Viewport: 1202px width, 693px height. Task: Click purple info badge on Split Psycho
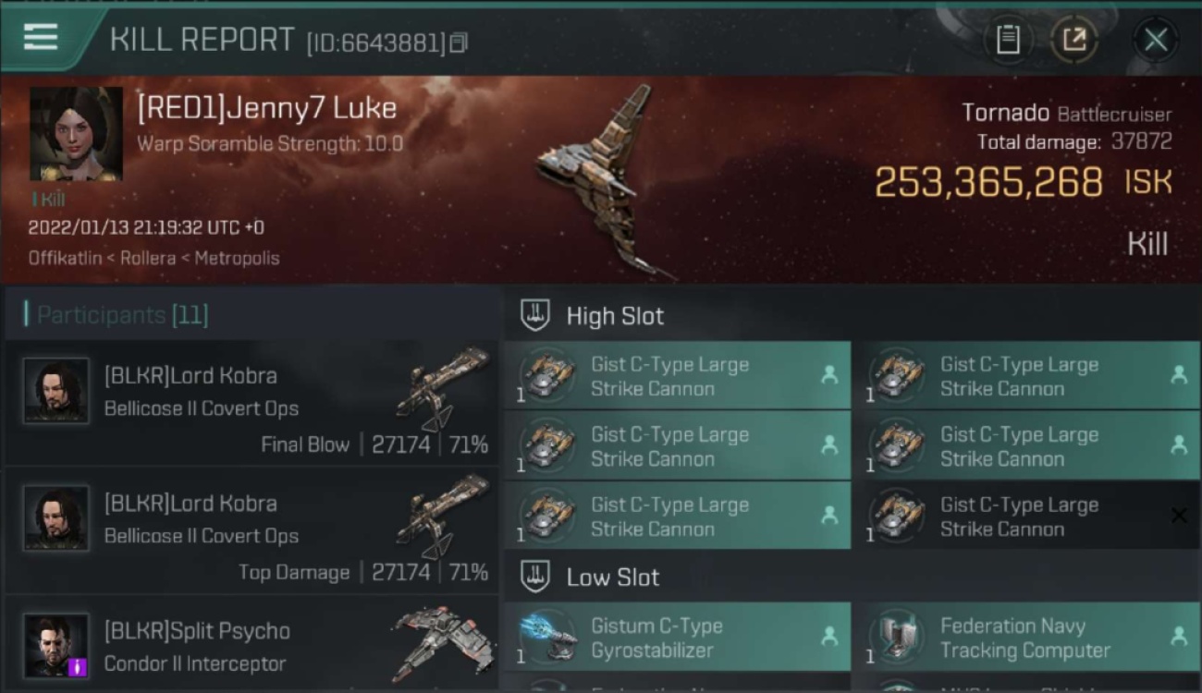coord(78,666)
